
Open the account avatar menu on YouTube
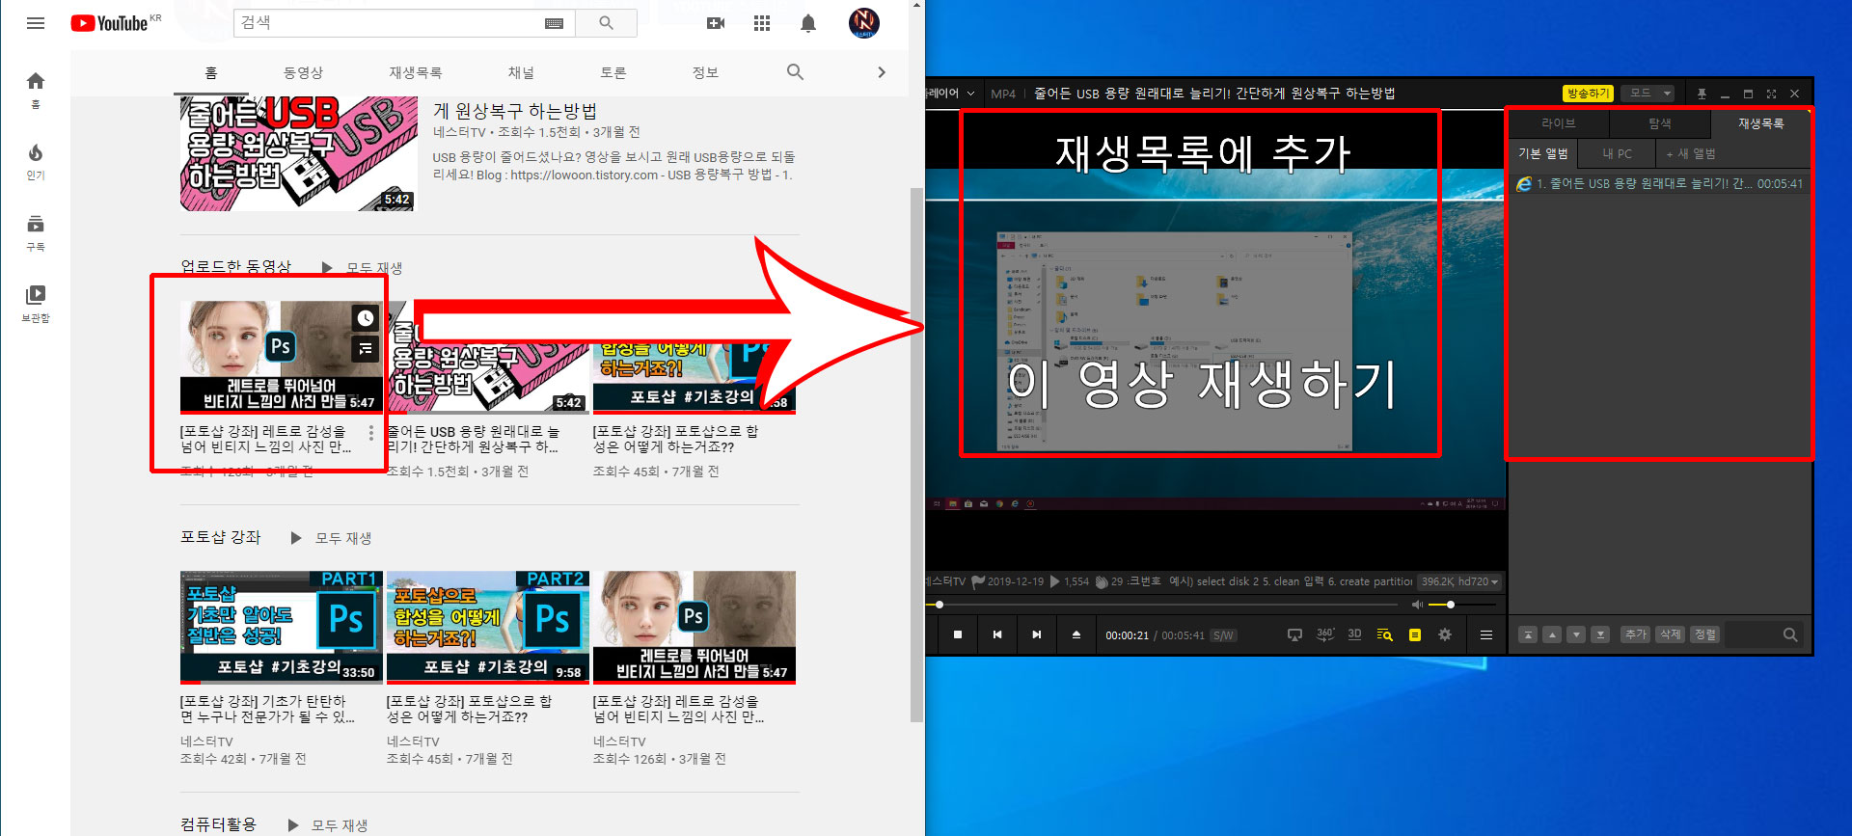coord(863,23)
